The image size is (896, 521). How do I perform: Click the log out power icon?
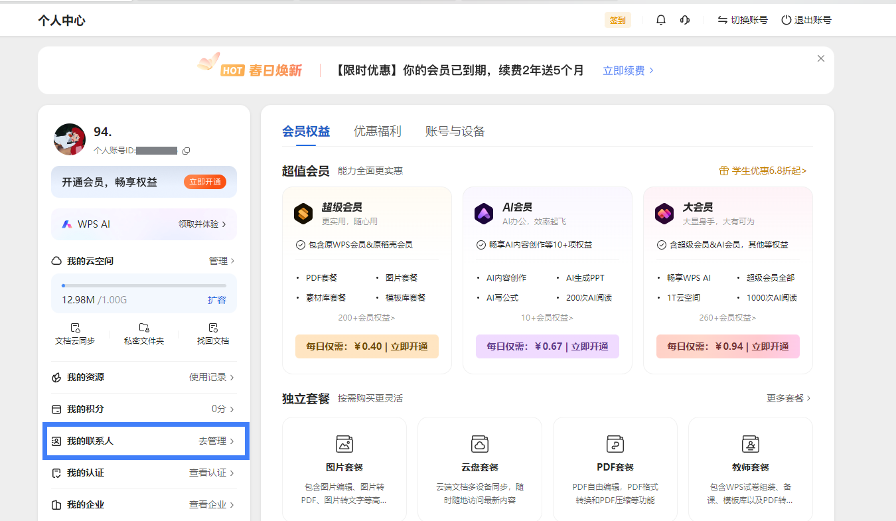point(786,20)
